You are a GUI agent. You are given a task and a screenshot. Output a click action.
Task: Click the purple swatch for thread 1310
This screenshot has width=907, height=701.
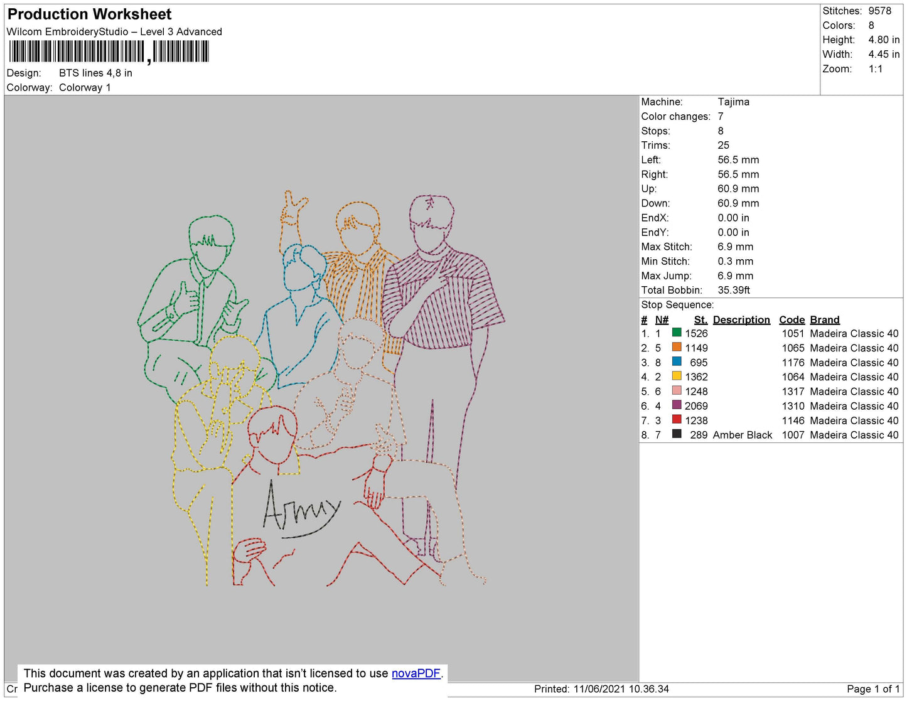(x=677, y=405)
